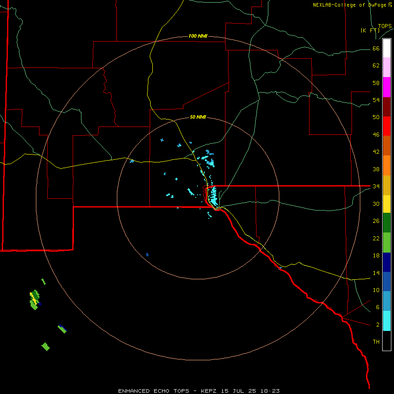Click the light pink legend swatch
Image resolution: width=394 pixels, height=394 pixels.
387,67
